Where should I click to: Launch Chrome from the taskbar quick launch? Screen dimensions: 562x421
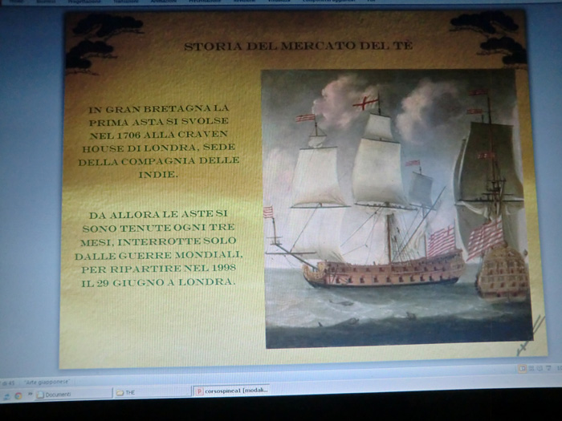pos(18,395)
